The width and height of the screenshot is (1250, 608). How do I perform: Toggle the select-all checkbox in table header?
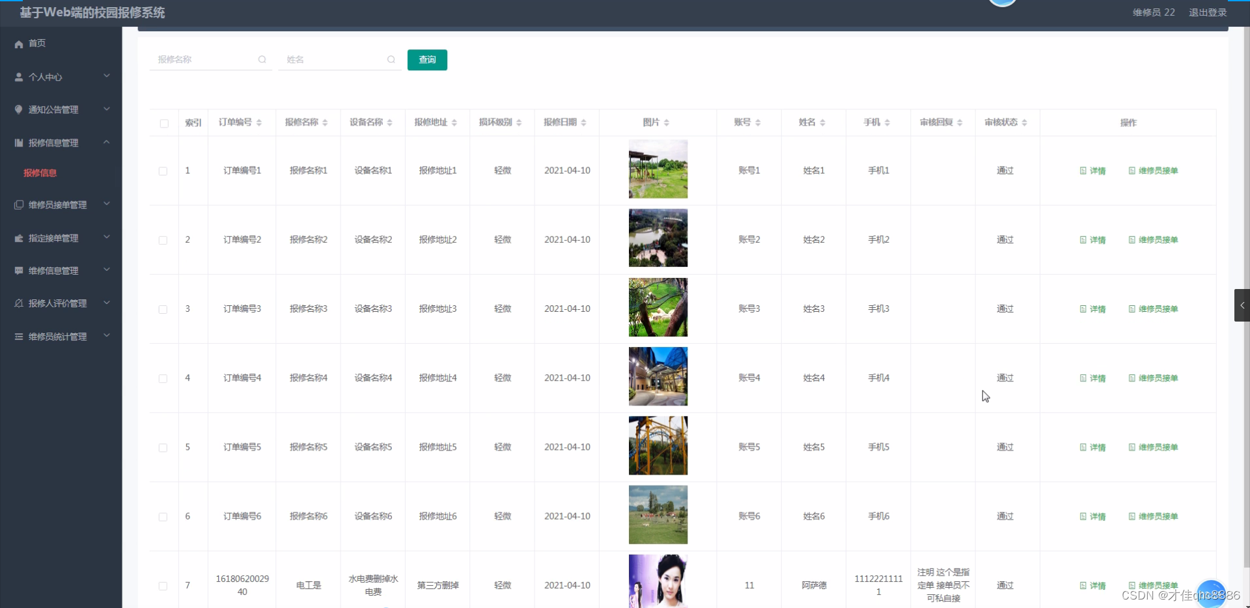164,123
